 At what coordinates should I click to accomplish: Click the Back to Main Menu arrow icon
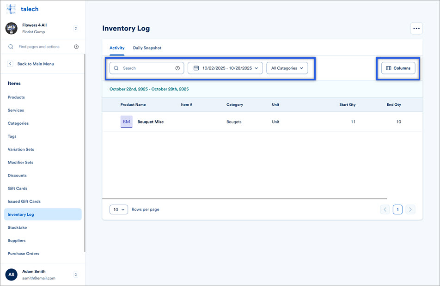tap(10, 64)
